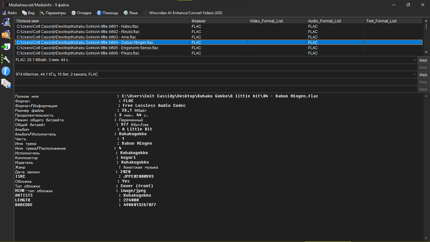Click Winxvideo AI-Enhance/Convert Videos (AD) item
Screen dimensions: 430x242
point(183,13)
